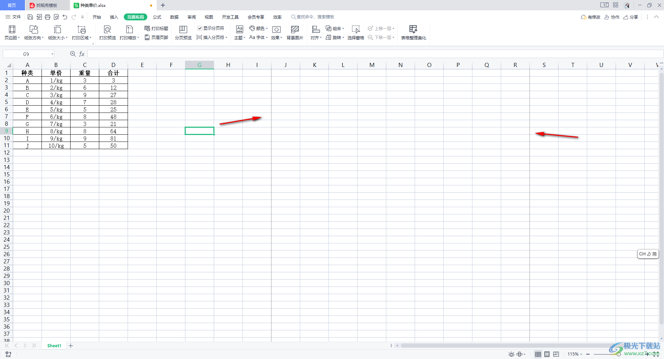The width and height of the screenshot is (664, 359).
Task: Select the Sheet1 sheet tab
Action: coord(54,346)
